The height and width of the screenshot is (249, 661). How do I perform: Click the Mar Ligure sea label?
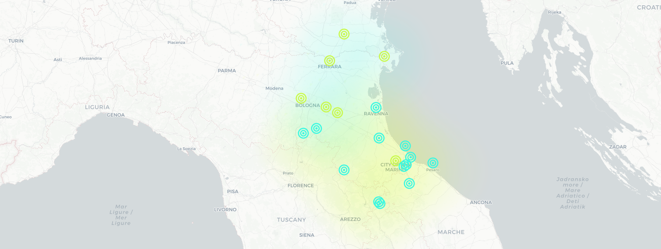(x=121, y=215)
